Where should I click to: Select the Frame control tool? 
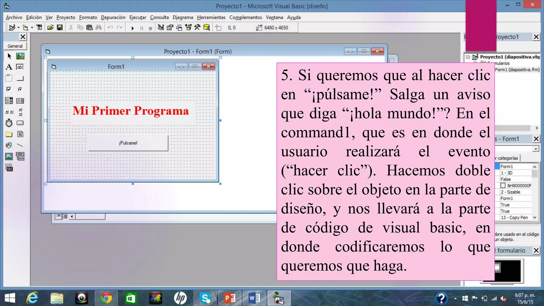(x=9, y=78)
